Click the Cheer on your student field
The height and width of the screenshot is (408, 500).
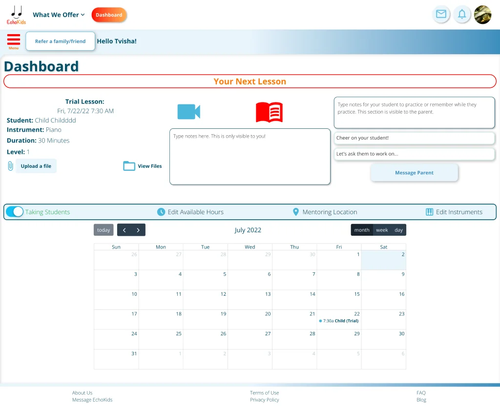[414, 138]
